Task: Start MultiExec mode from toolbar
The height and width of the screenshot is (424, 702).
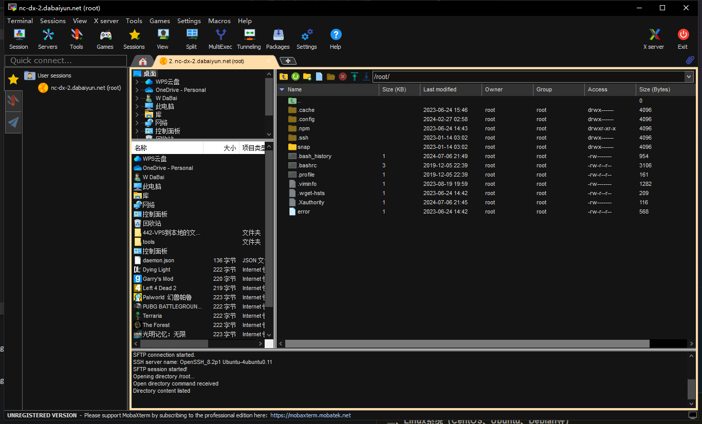Action: coord(220,39)
